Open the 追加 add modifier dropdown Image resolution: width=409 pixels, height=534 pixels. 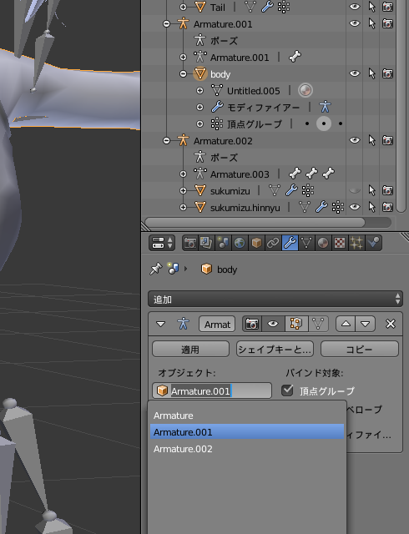tap(275, 300)
